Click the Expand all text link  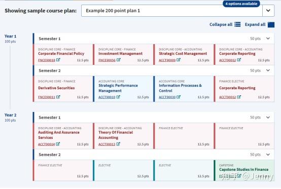tap(255, 24)
